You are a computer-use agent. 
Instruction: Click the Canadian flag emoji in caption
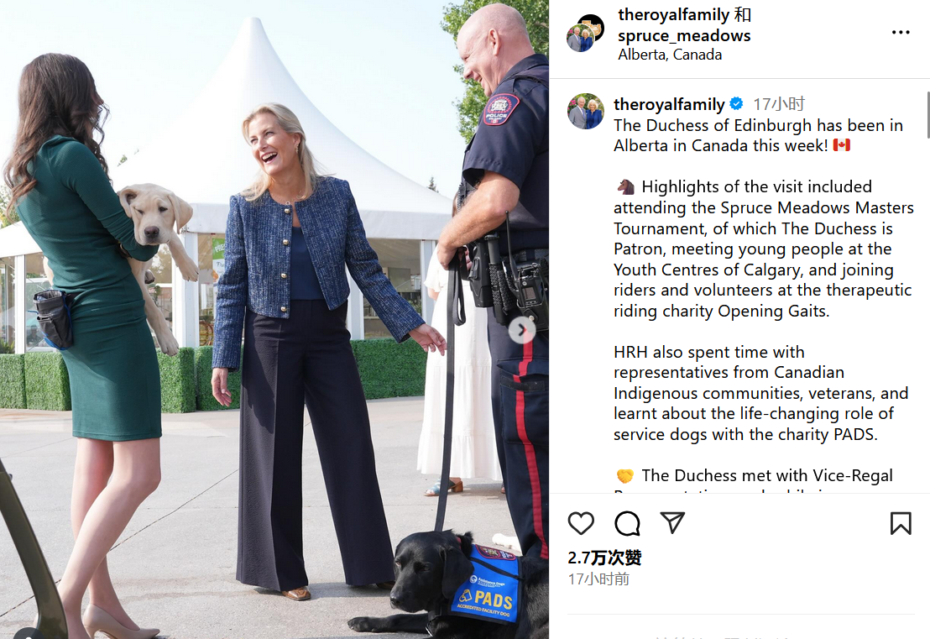tap(841, 145)
